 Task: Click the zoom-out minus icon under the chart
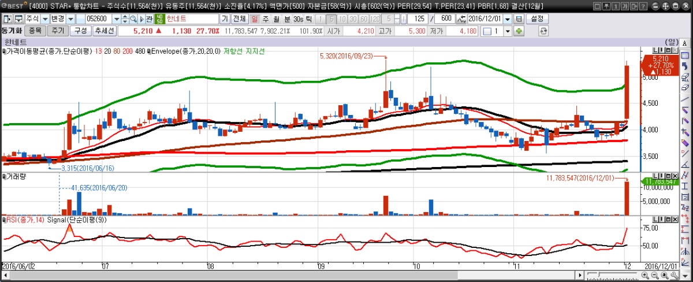point(655,275)
